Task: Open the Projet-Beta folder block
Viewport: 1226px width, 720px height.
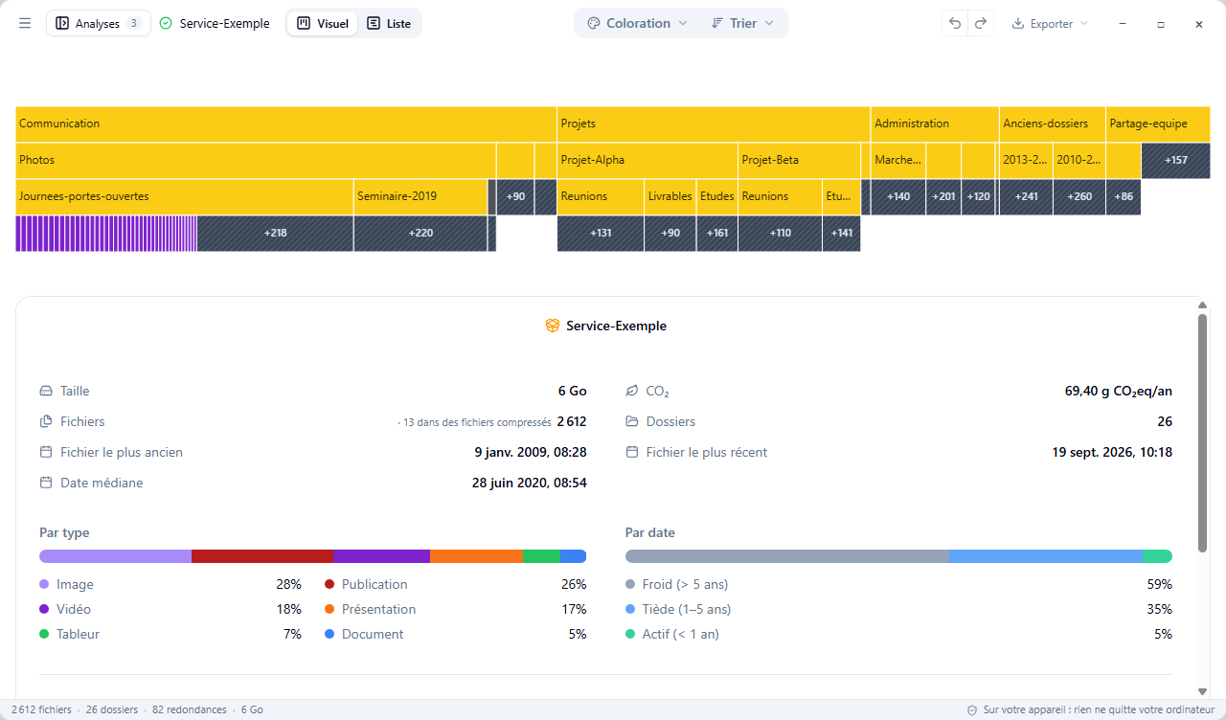Action: pos(799,160)
